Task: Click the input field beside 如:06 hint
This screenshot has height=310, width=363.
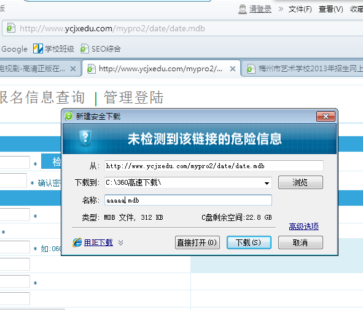Action: click(15, 247)
